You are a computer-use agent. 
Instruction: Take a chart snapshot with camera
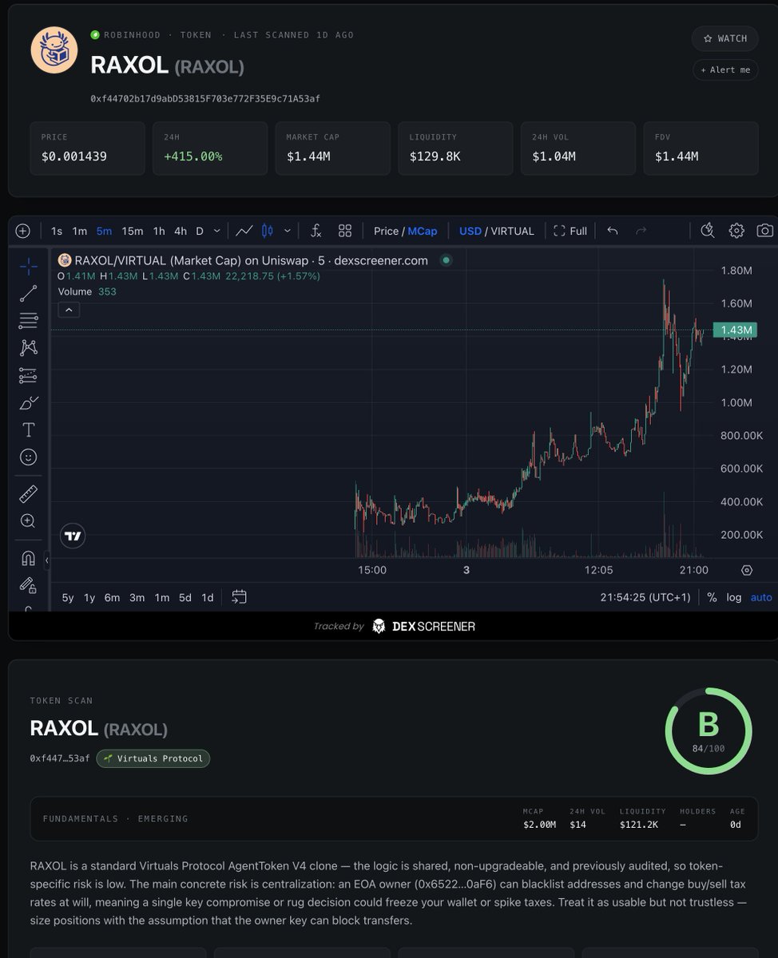click(764, 231)
